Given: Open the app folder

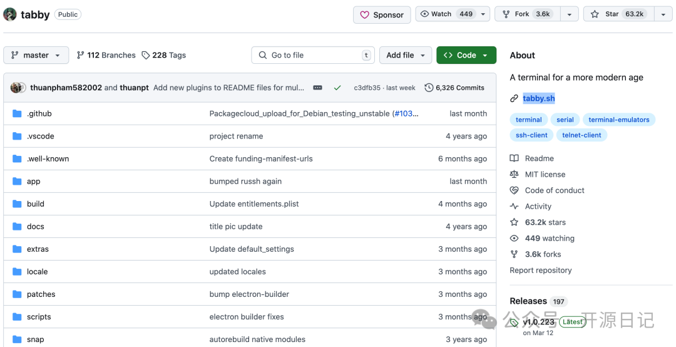Looking at the screenshot, I should tap(34, 181).
